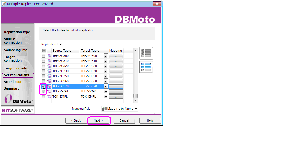The width and height of the screenshot is (288, 158).
Task: Click the Help button
Action: [x=150, y=120]
